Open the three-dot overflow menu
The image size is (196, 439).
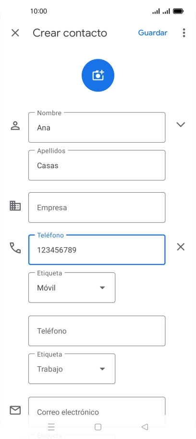pyautogui.click(x=184, y=33)
